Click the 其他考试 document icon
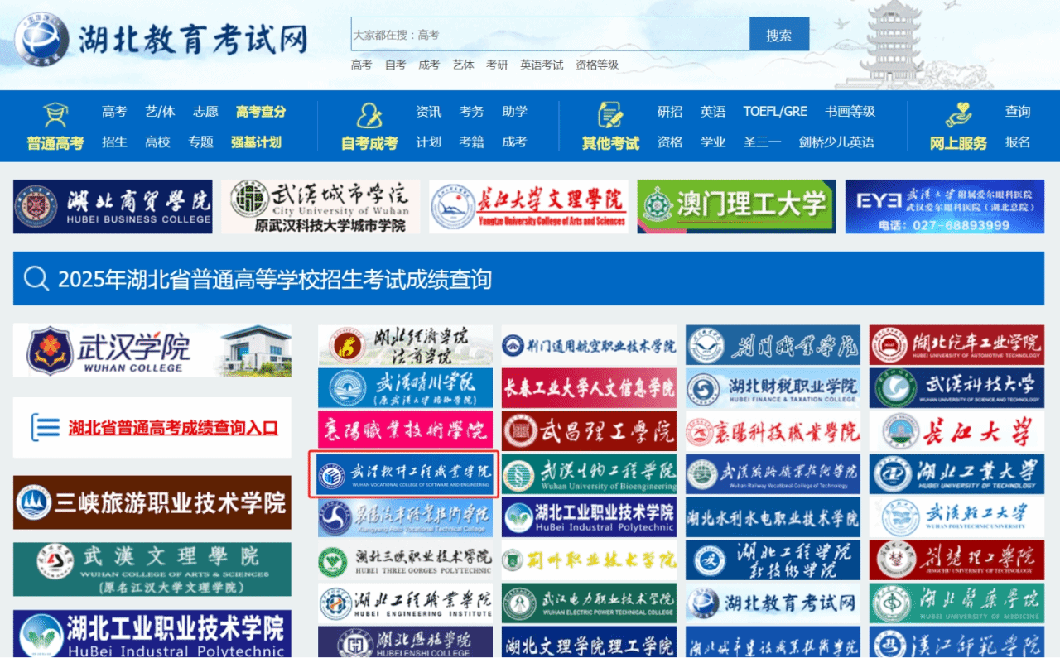 click(x=610, y=115)
